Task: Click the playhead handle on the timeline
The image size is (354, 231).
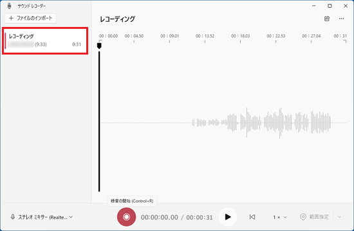Action: [x=99, y=46]
